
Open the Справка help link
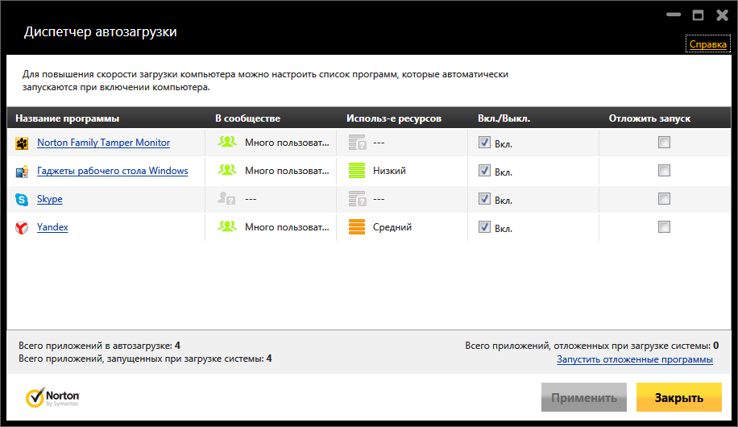[x=707, y=45]
